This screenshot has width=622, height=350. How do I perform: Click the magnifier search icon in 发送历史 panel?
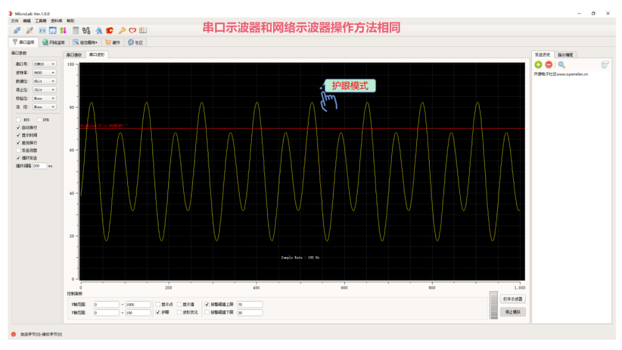561,64
